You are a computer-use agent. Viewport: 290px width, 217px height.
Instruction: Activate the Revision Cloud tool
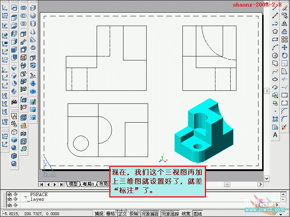click(x=275, y=63)
